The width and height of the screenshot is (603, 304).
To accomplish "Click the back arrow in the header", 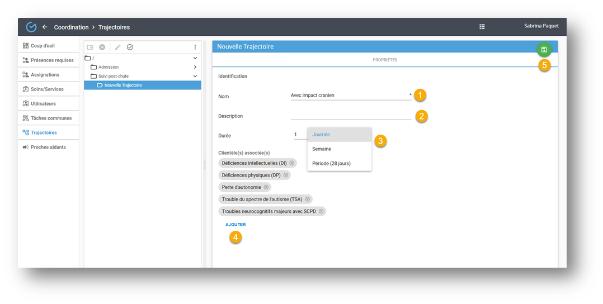I will pos(45,27).
